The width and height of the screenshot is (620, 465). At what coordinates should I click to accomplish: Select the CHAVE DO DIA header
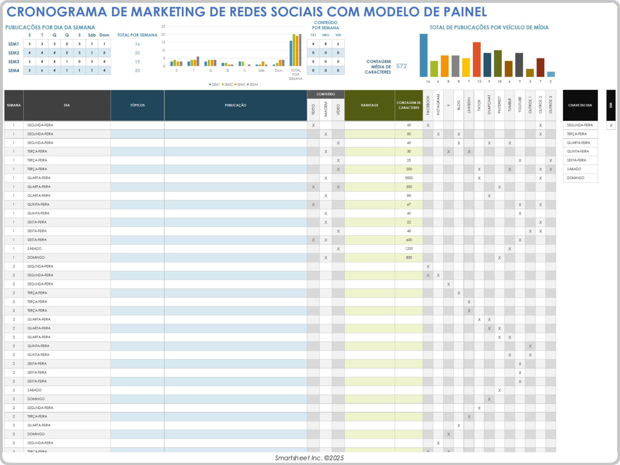tap(580, 105)
